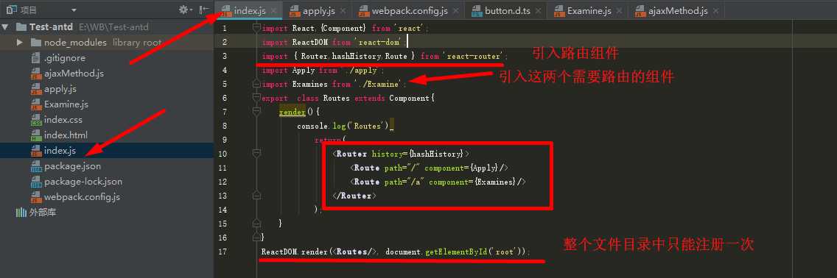Expand the node_modules folder arrow

coord(20,43)
